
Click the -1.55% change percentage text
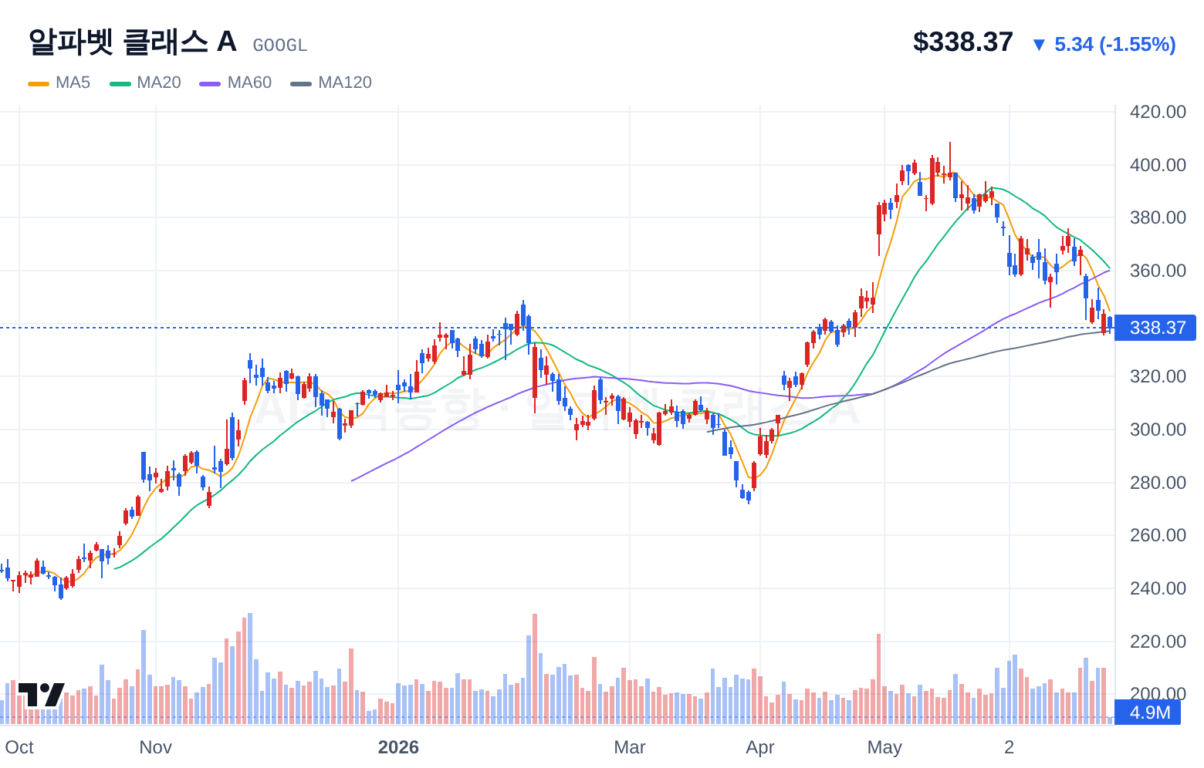click(1138, 45)
